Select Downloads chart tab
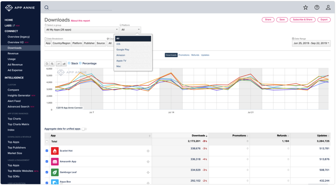This screenshot has width=336, height=187. (x=171, y=55)
